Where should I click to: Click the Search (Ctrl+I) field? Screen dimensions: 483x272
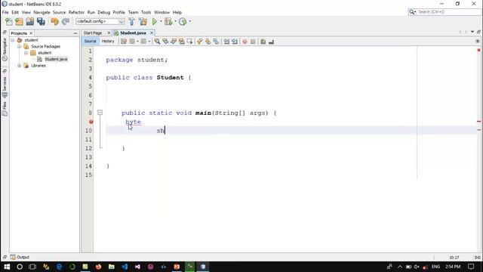click(445, 12)
